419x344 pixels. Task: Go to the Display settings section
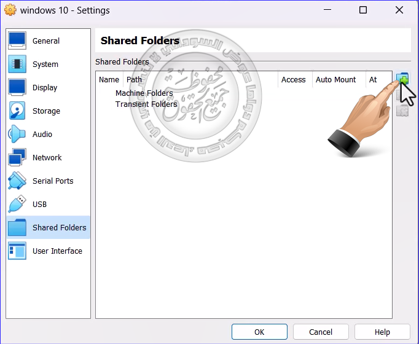click(x=45, y=88)
